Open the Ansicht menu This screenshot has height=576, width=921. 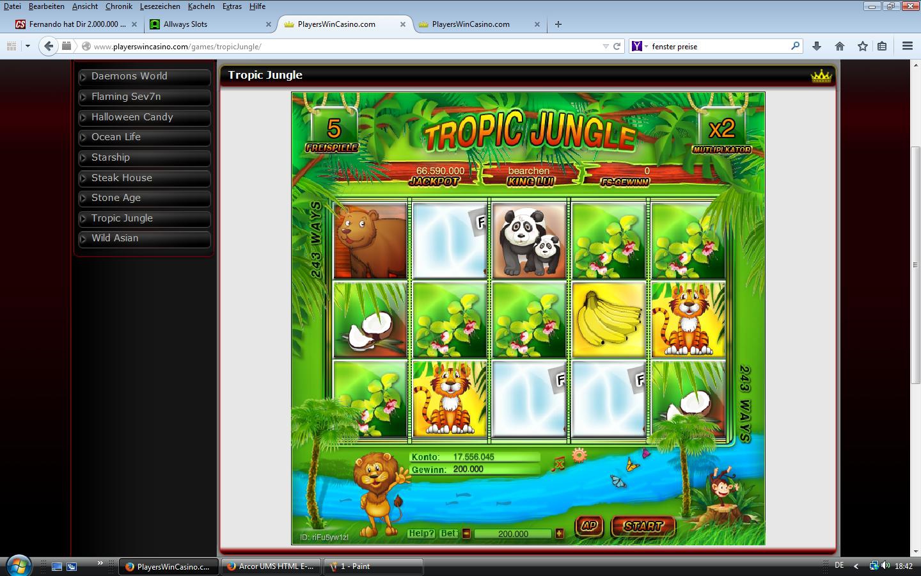pyautogui.click(x=85, y=6)
